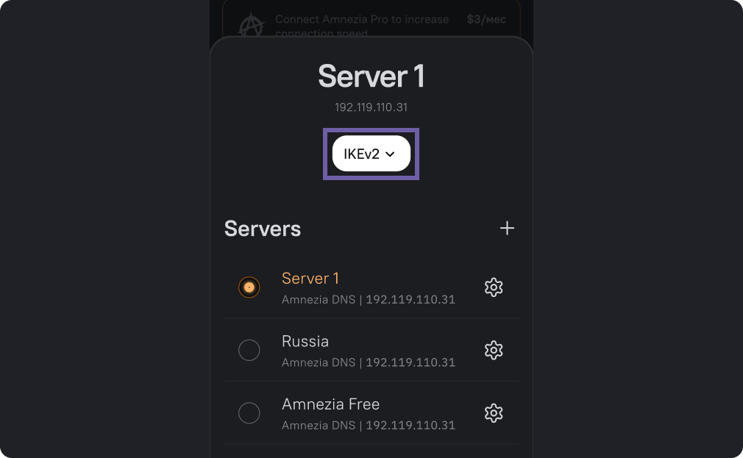
Task: Click the Amnezia Free server name
Action: click(330, 404)
